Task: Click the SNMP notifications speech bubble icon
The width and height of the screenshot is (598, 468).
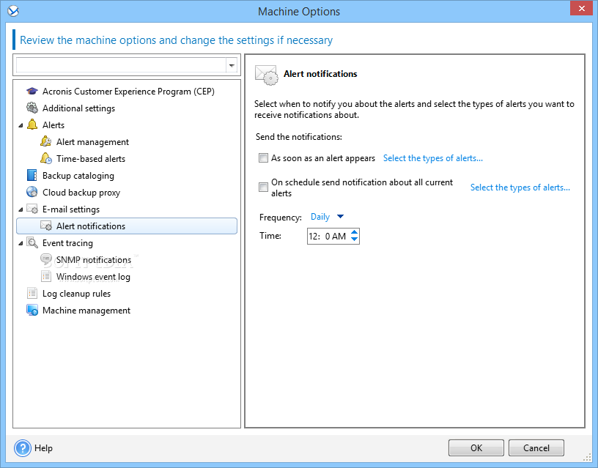Action: (45, 259)
